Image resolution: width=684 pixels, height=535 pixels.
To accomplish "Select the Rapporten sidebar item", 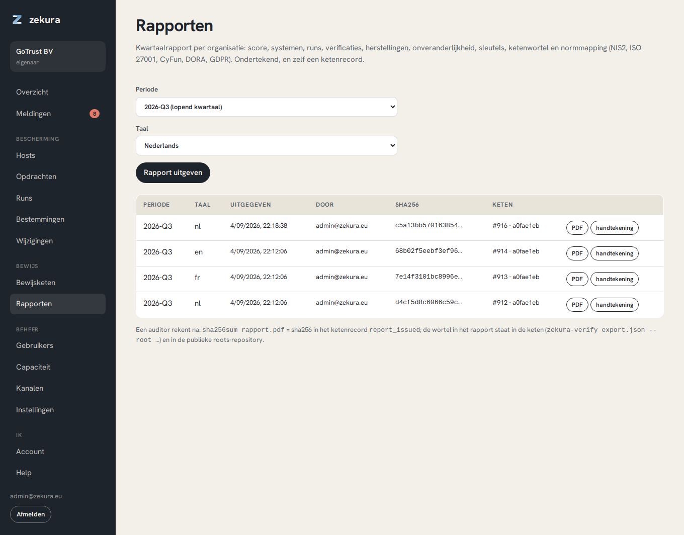I will [58, 304].
